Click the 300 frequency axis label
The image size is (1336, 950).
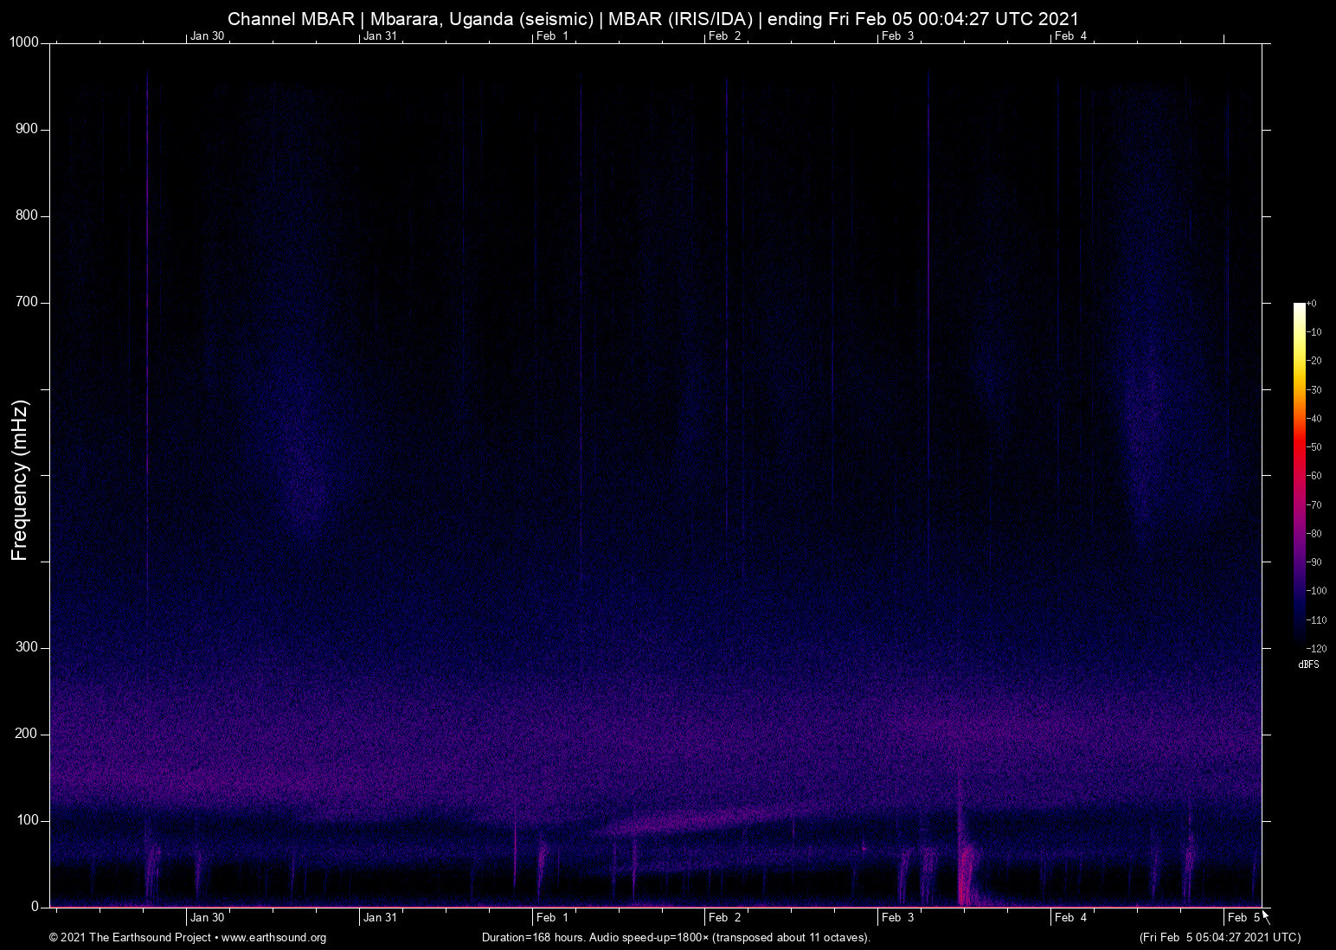click(x=27, y=647)
